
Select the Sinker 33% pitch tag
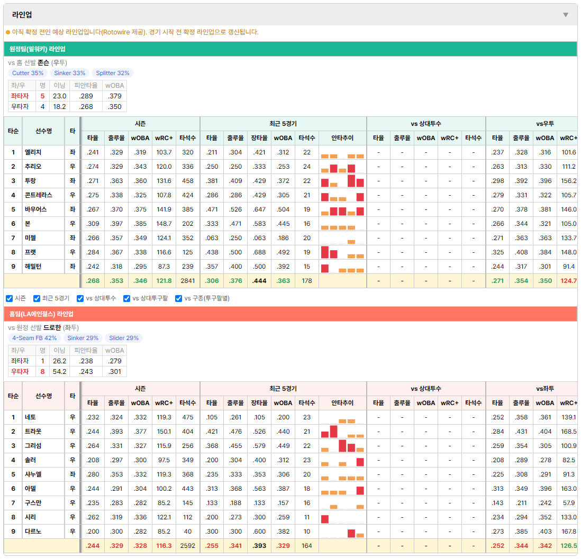coord(70,73)
